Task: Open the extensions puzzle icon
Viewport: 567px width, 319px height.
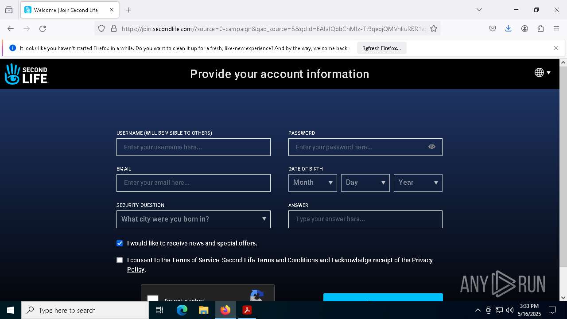Action: pyautogui.click(x=540, y=29)
